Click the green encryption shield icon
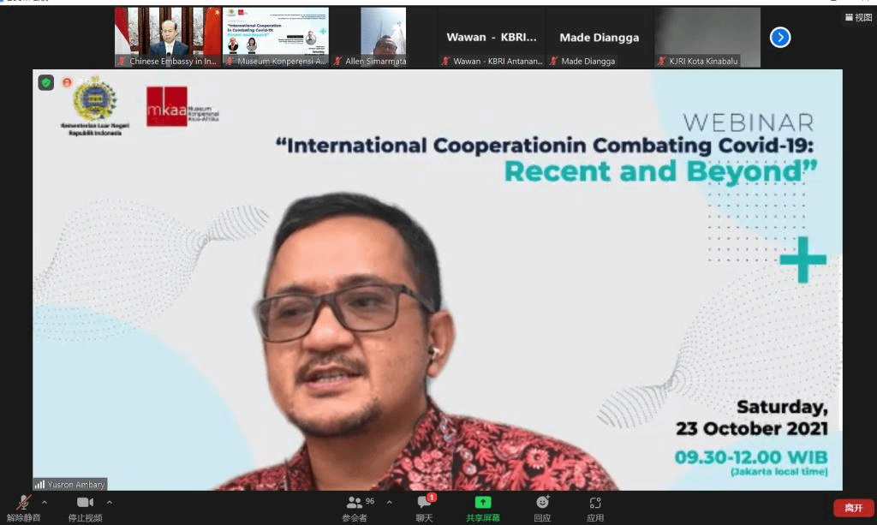The height and width of the screenshot is (525, 877). 46,83
